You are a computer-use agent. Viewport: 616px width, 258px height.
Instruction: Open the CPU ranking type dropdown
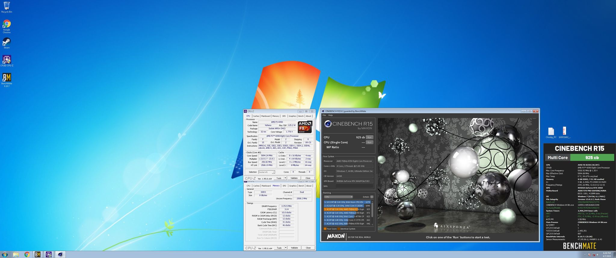338,197
